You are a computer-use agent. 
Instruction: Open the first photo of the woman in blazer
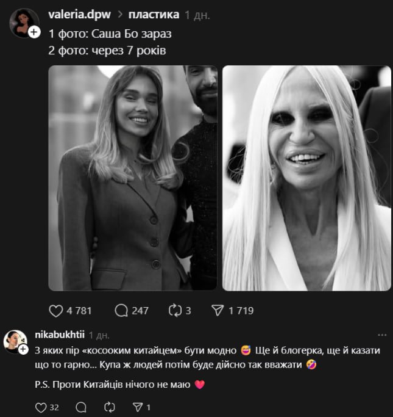pos(133,178)
